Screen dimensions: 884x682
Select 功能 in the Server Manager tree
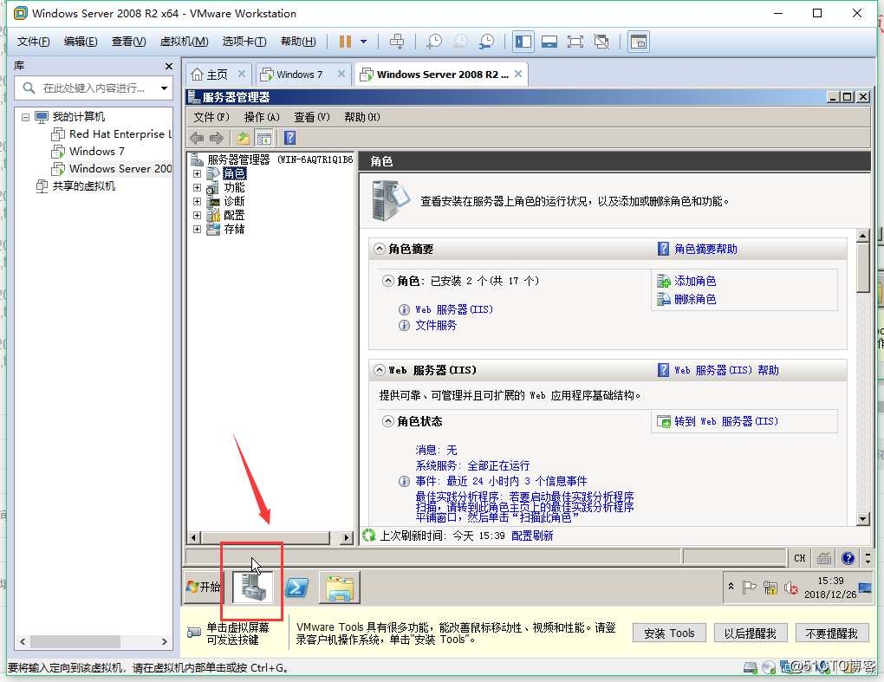[x=234, y=188]
